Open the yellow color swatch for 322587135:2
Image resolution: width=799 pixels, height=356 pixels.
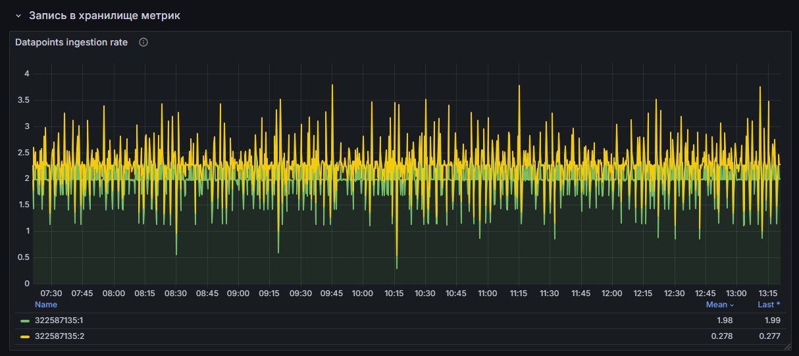[x=25, y=337]
